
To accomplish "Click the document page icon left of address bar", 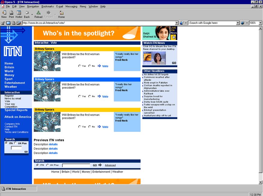I will (14, 23).
